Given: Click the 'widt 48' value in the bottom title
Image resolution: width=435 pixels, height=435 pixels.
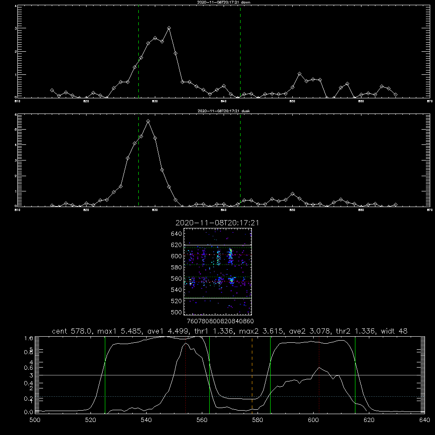Looking at the screenshot, I should pyautogui.click(x=394, y=331).
